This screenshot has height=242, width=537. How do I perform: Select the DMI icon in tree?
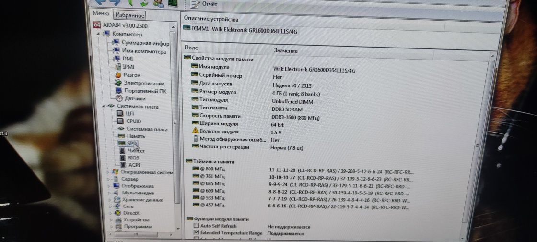117,59
